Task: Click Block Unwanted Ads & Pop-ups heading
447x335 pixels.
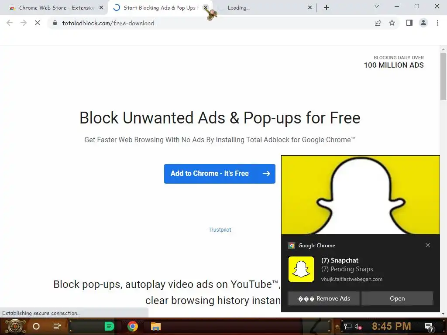Action: click(220, 118)
